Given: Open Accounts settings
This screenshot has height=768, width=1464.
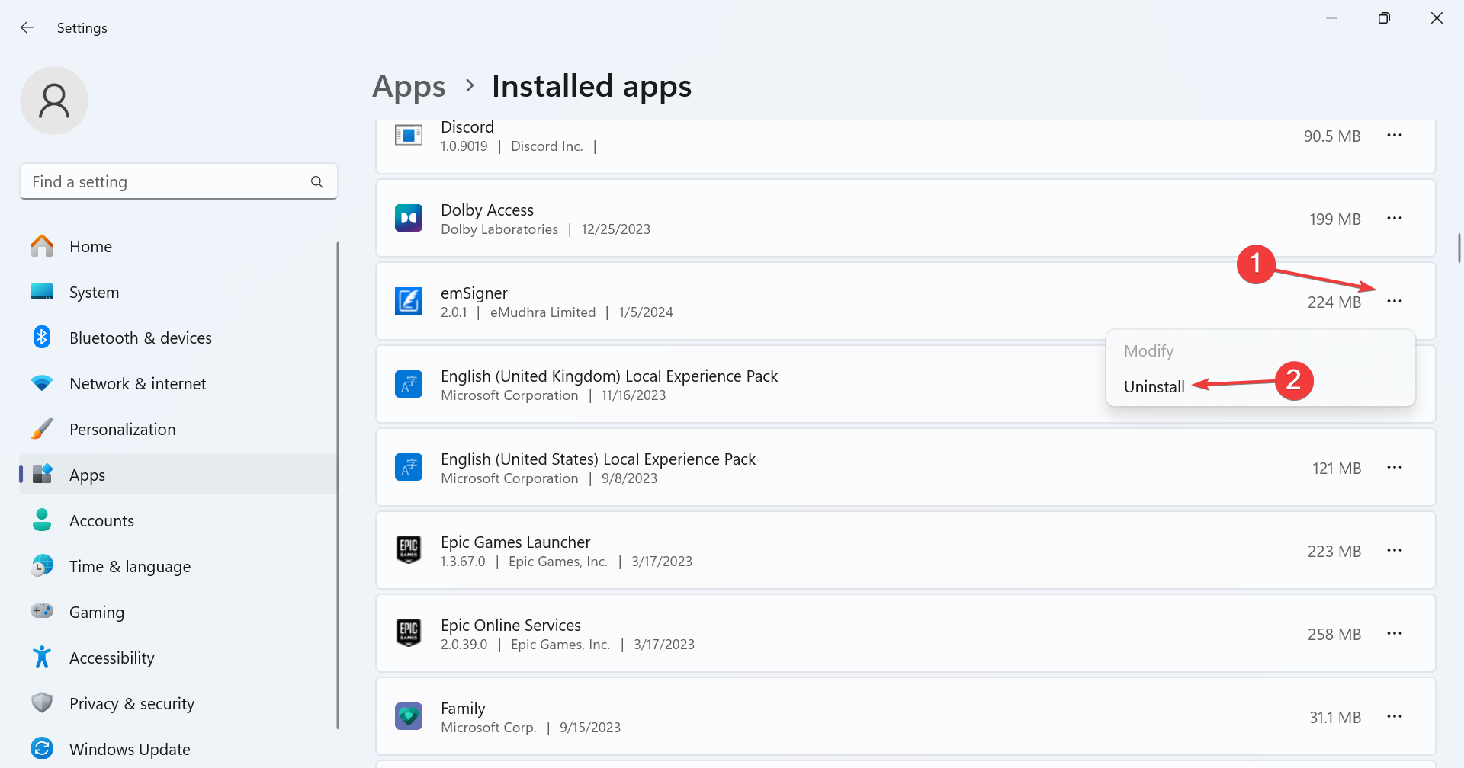Looking at the screenshot, I should pyautogui.click(x=178, y=520).
